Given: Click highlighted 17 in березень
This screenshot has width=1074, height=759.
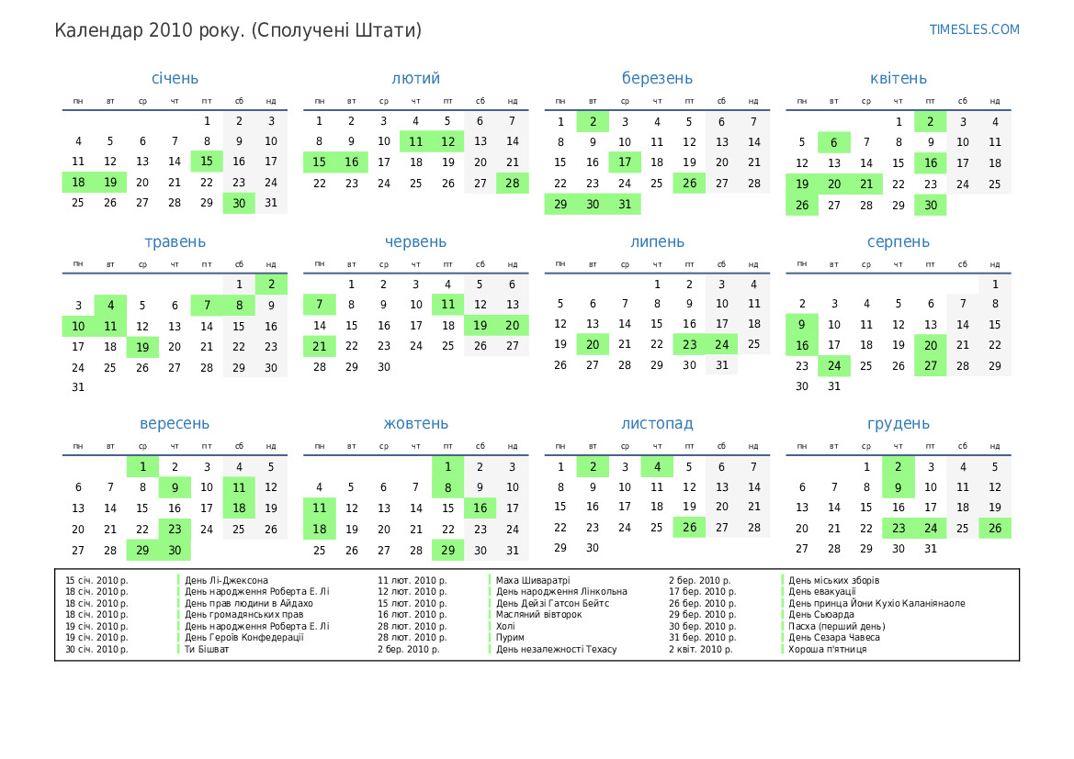Looking at the screenshot, I should 625,162.
